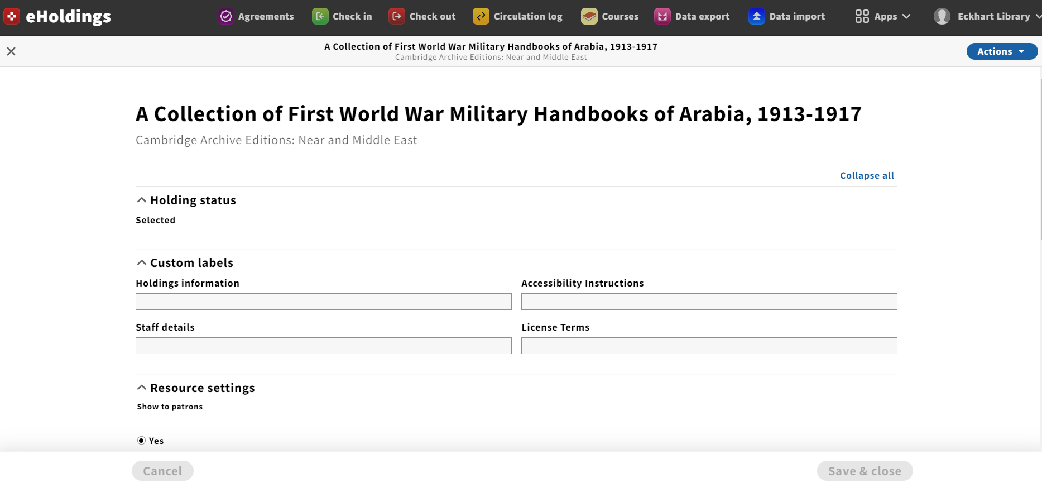Open Courses app
1042x487 pixels.
click(x=610, y=16)
